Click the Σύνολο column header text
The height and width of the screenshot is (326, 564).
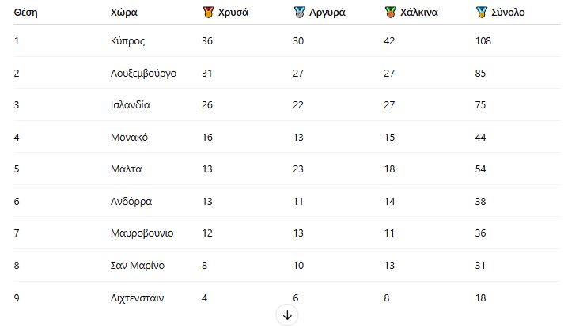[508, 13]
